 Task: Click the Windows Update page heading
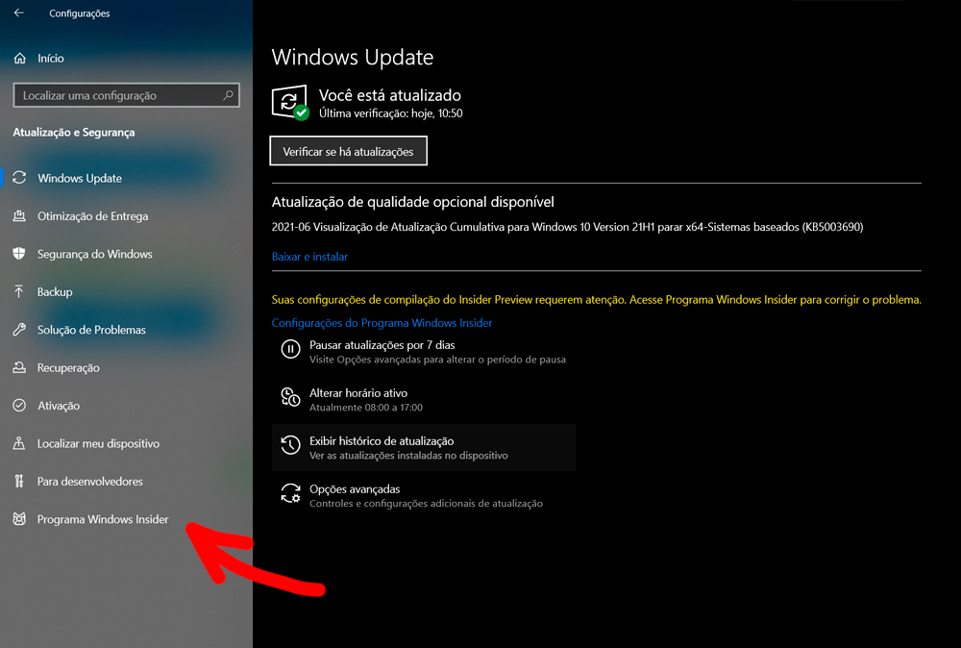(353, 57)
